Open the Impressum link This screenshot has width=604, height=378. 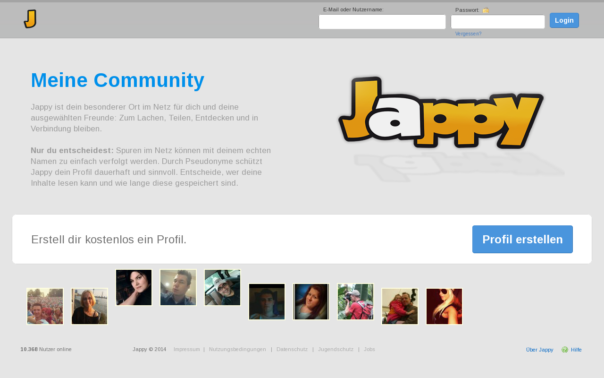click(x=187, y=350)
